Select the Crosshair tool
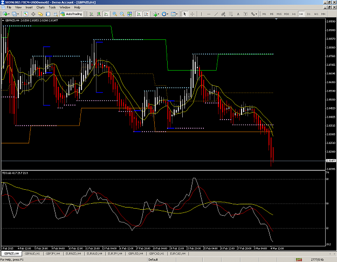The height and width of the screenshot is (262, 337). [x=192, y=14]
